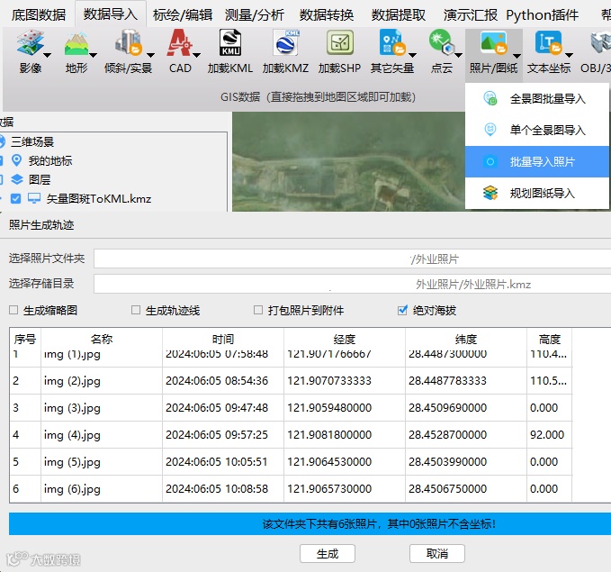The width and height of the screenshot is (611, 572).
Task: Open the 影像 imagery import tool
Action: [x=30, y=52]
